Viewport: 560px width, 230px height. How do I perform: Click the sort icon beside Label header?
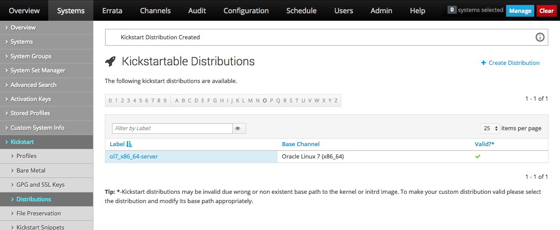click(x=129, y=144)
